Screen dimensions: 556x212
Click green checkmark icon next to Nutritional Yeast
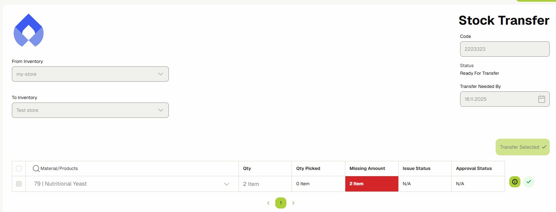click(x=528, y=182)
